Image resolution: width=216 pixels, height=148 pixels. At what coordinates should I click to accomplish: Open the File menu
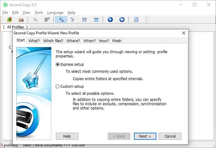(5, 13)
